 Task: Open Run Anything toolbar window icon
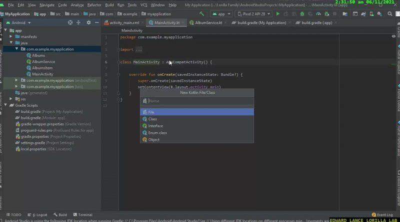coord(355,14)
